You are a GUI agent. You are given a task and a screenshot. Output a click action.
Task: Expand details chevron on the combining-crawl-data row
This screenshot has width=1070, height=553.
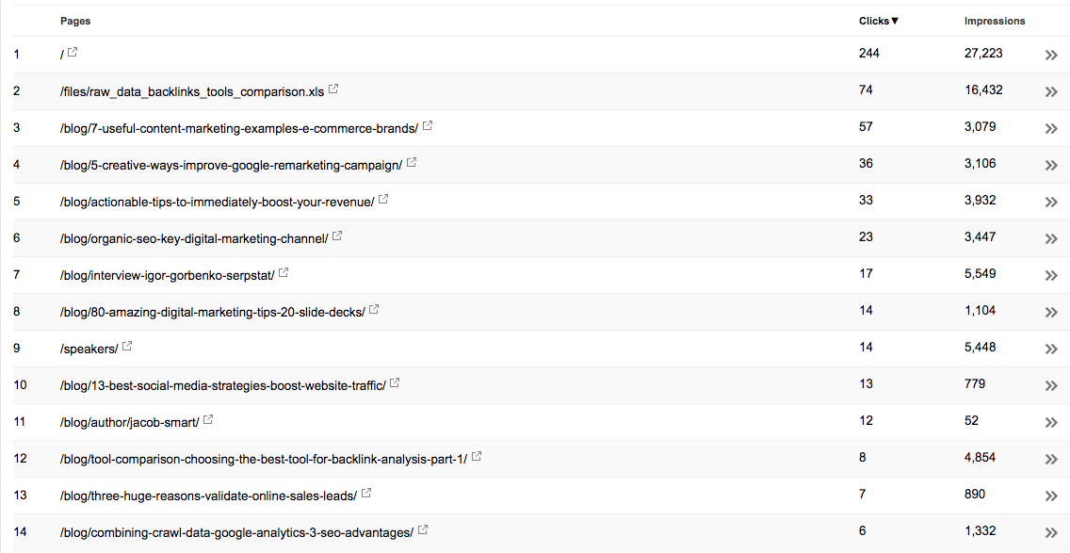(1051, 531)
